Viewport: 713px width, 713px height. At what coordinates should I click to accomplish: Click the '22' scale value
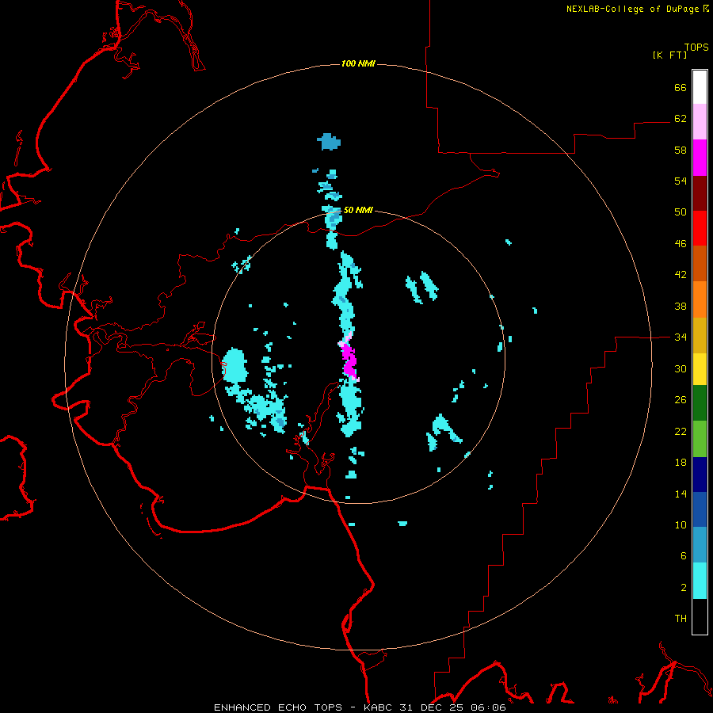coord(681,431)
